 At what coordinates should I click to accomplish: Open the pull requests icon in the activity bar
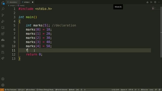[3, 52]
